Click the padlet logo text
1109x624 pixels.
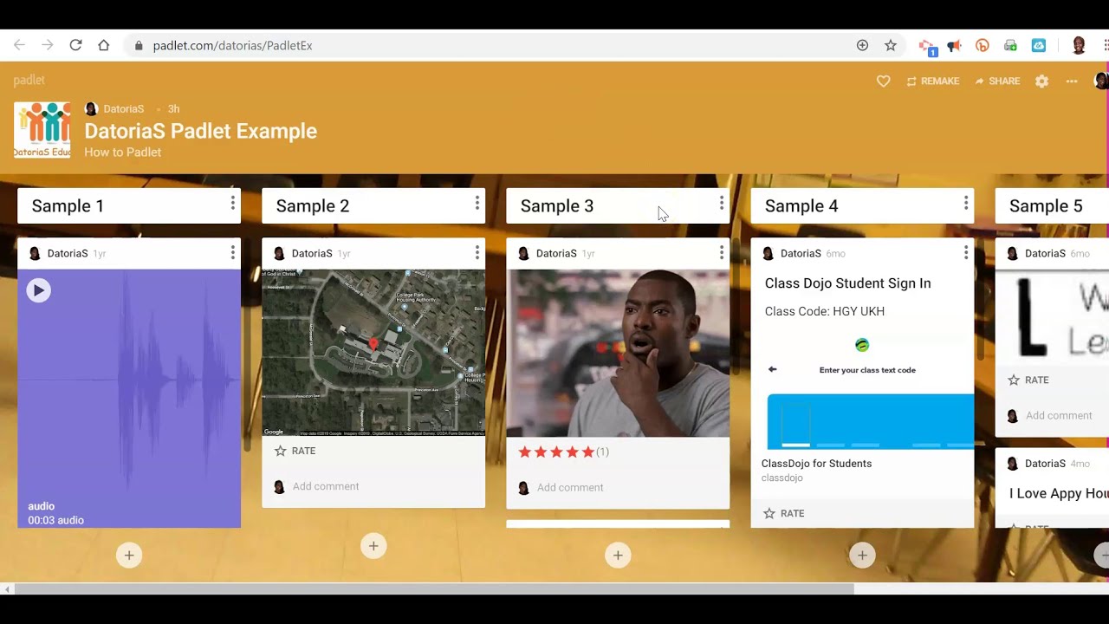click(x=29, y=80)
